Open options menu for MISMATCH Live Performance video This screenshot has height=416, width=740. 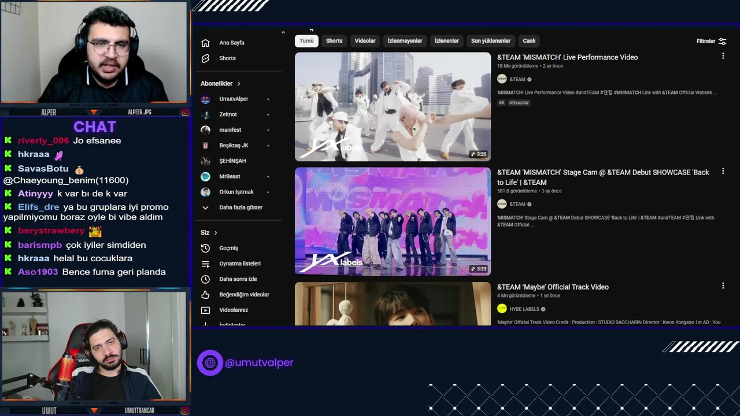coord(723,56)
